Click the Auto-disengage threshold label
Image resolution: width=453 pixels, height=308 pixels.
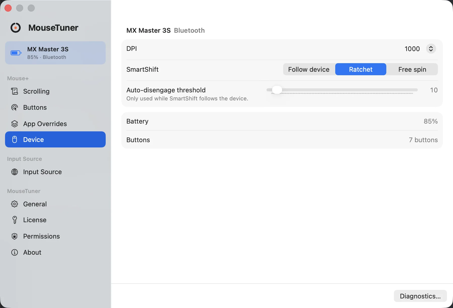pyautogui.click(x=166, y=90)
